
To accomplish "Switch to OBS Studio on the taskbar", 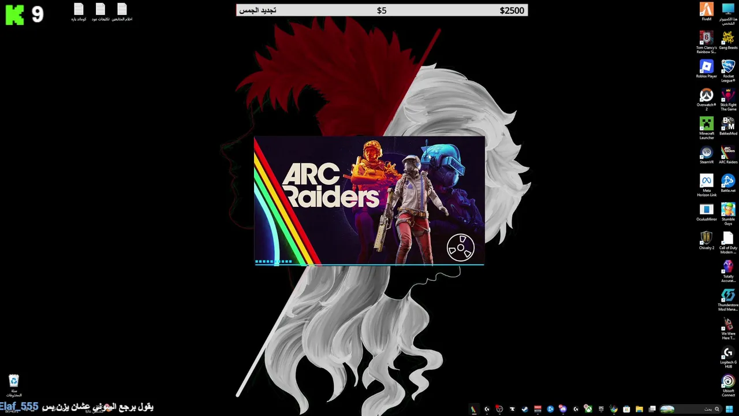I will tap(499, 409).
